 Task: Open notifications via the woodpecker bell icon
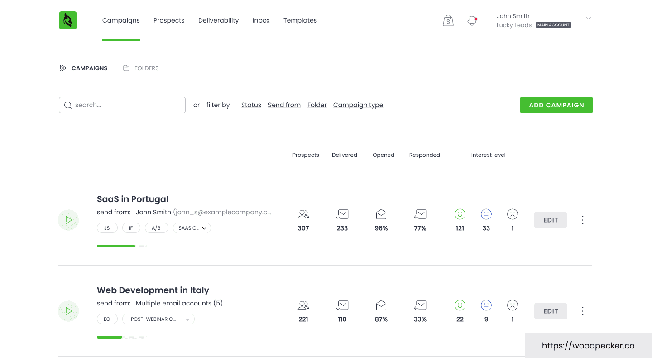point(471,20)
